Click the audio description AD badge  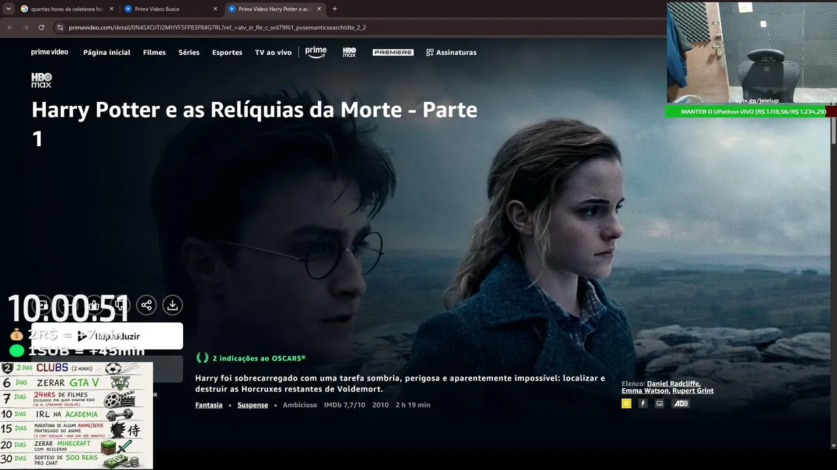coord(681,403)
